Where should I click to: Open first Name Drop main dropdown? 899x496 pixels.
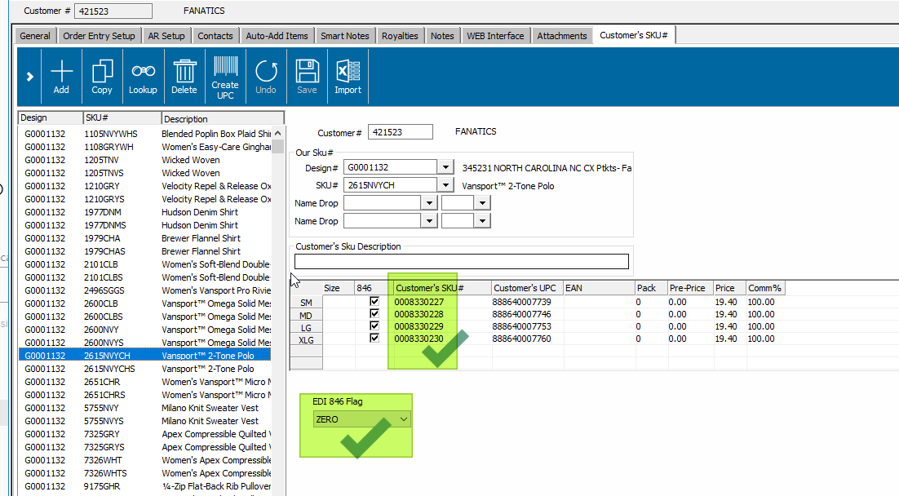click(429, 203)
